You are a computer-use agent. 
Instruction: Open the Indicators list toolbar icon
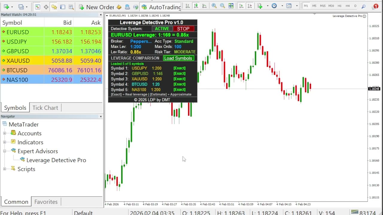coord(260,6)
